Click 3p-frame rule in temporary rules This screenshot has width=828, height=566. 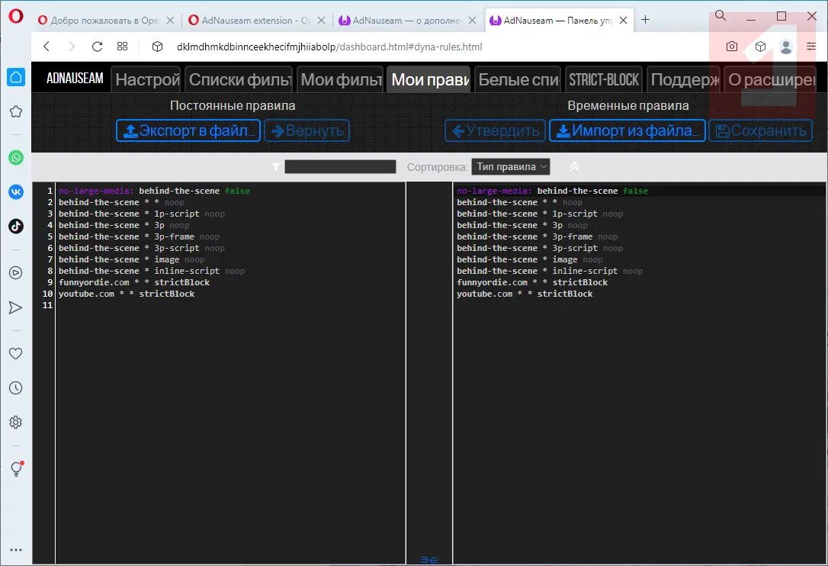537,236
